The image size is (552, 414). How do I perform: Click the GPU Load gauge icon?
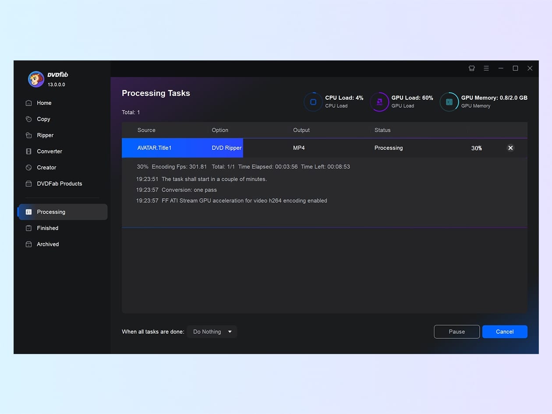pos(379,102)
